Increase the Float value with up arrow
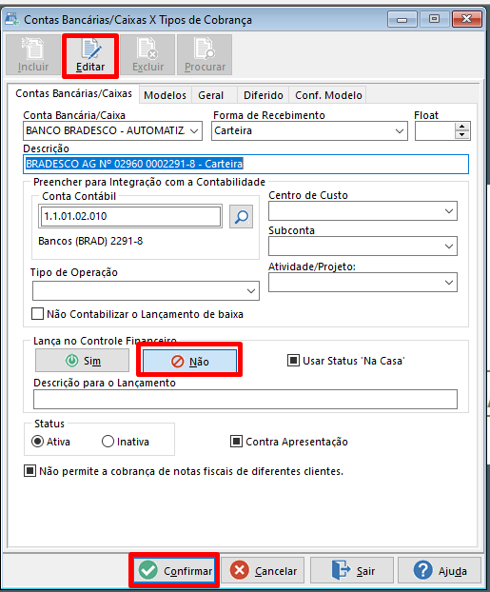Viewport: 490px width, 592px height. tap(462, 127)
